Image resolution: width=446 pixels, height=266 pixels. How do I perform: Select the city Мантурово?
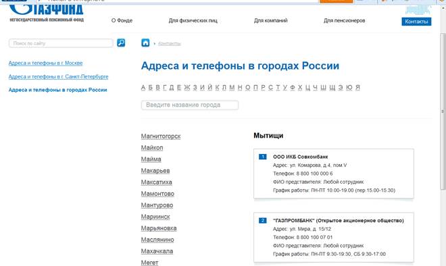157,205
